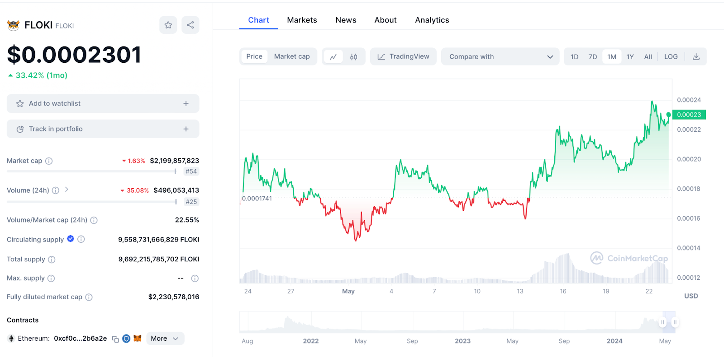This screenshot has width=724, height=357.
Task: Click the Market cap info icon
Action: [x=49, y=161]
